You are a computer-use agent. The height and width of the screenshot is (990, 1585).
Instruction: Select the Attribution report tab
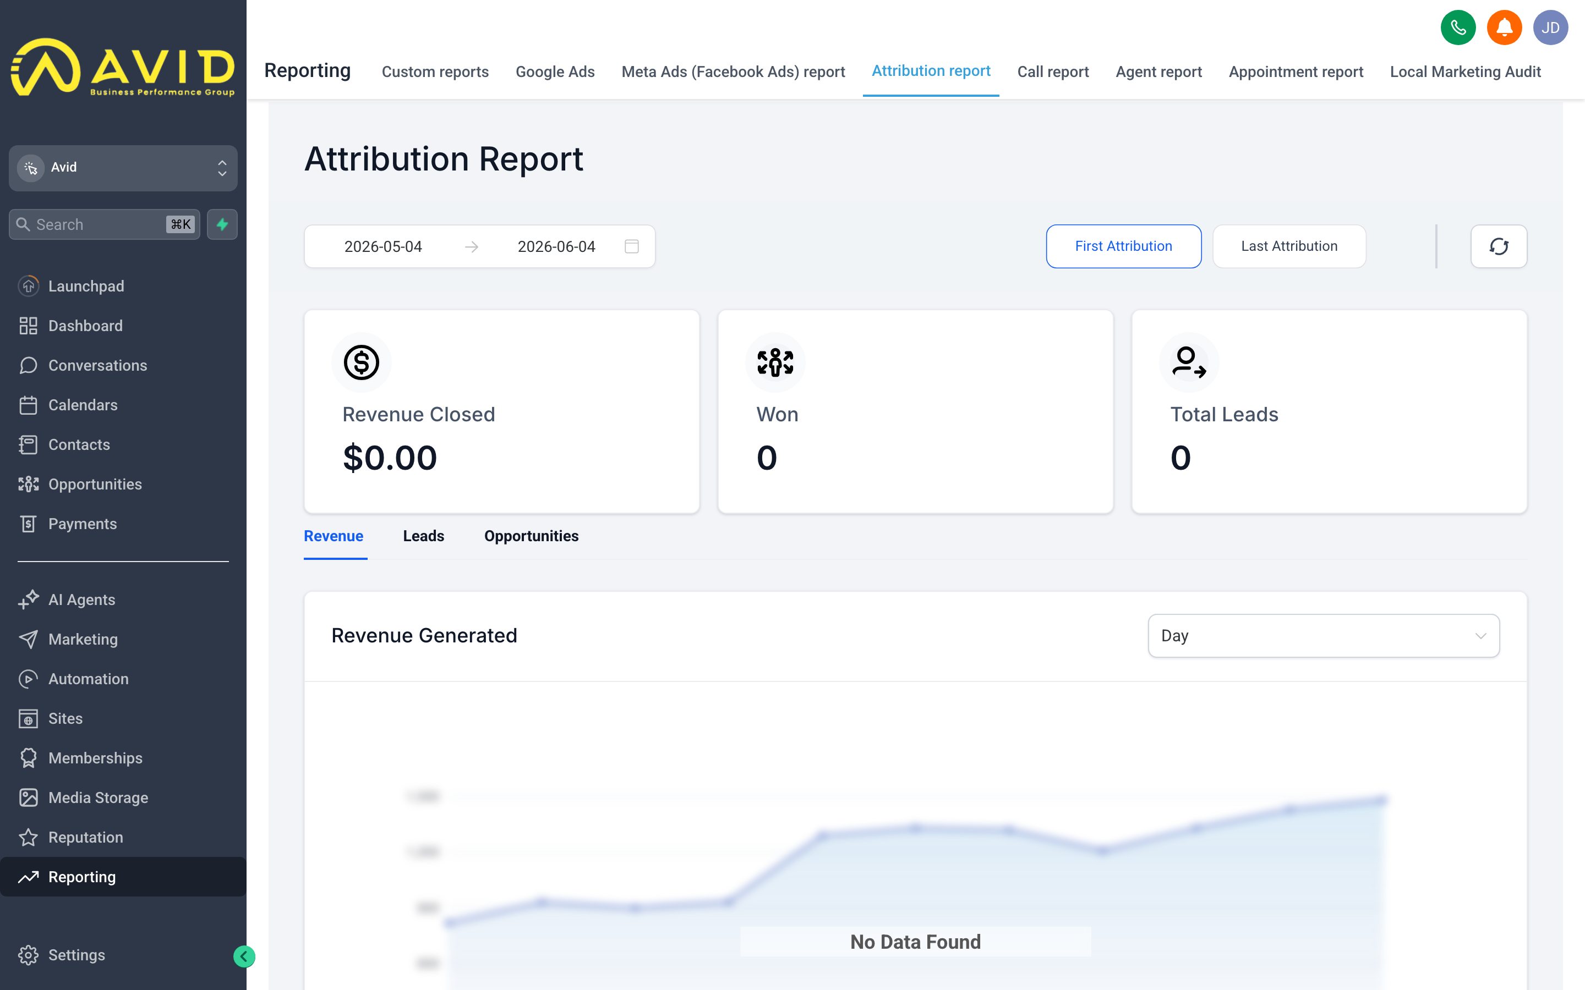pyautogui.click(x=931, y=71)
